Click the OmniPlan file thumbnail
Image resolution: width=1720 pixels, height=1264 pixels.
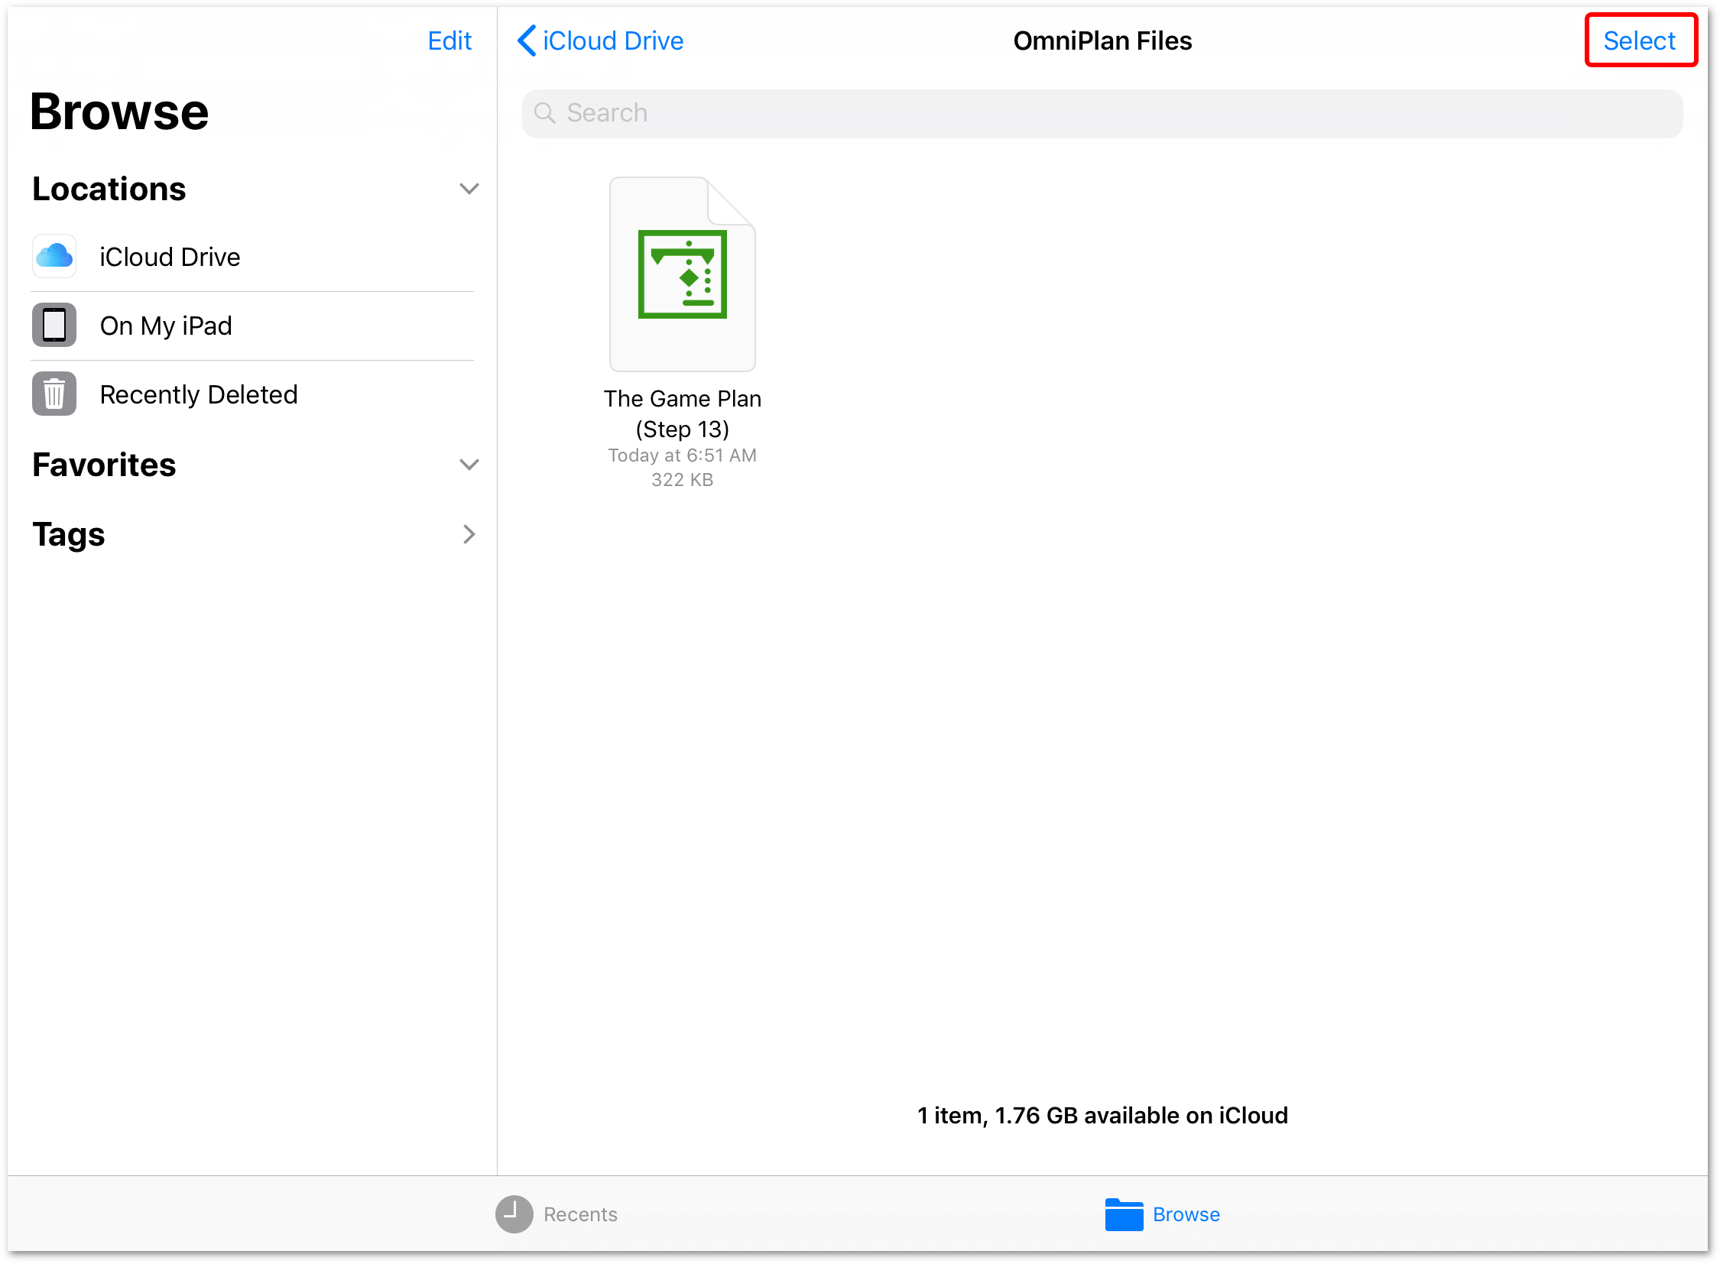(681, 274)
